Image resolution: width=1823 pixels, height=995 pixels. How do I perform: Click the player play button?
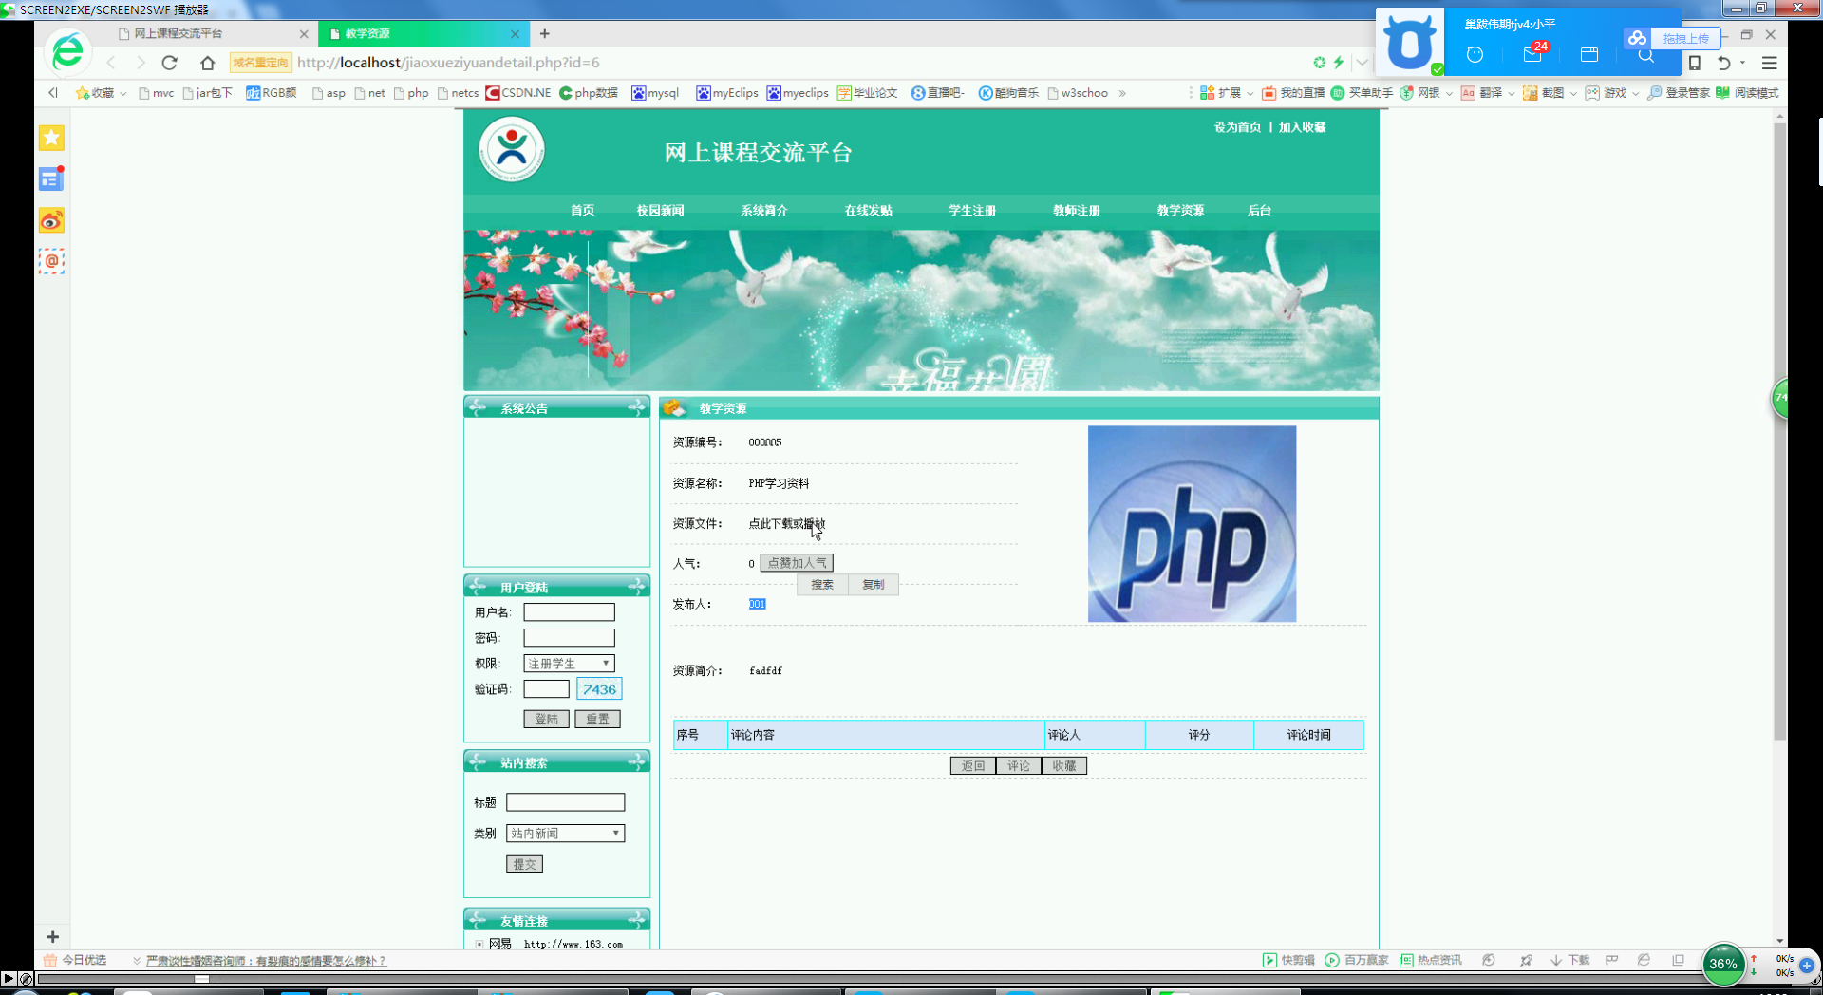9,978
